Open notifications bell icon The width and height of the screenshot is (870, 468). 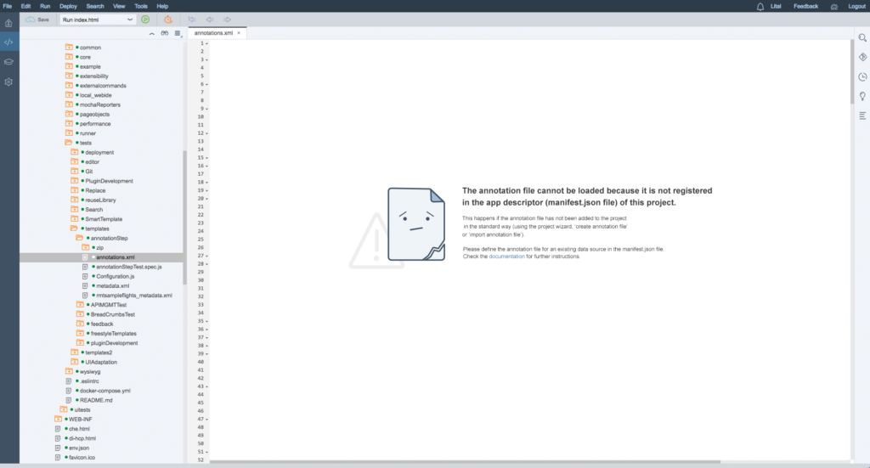760,7
